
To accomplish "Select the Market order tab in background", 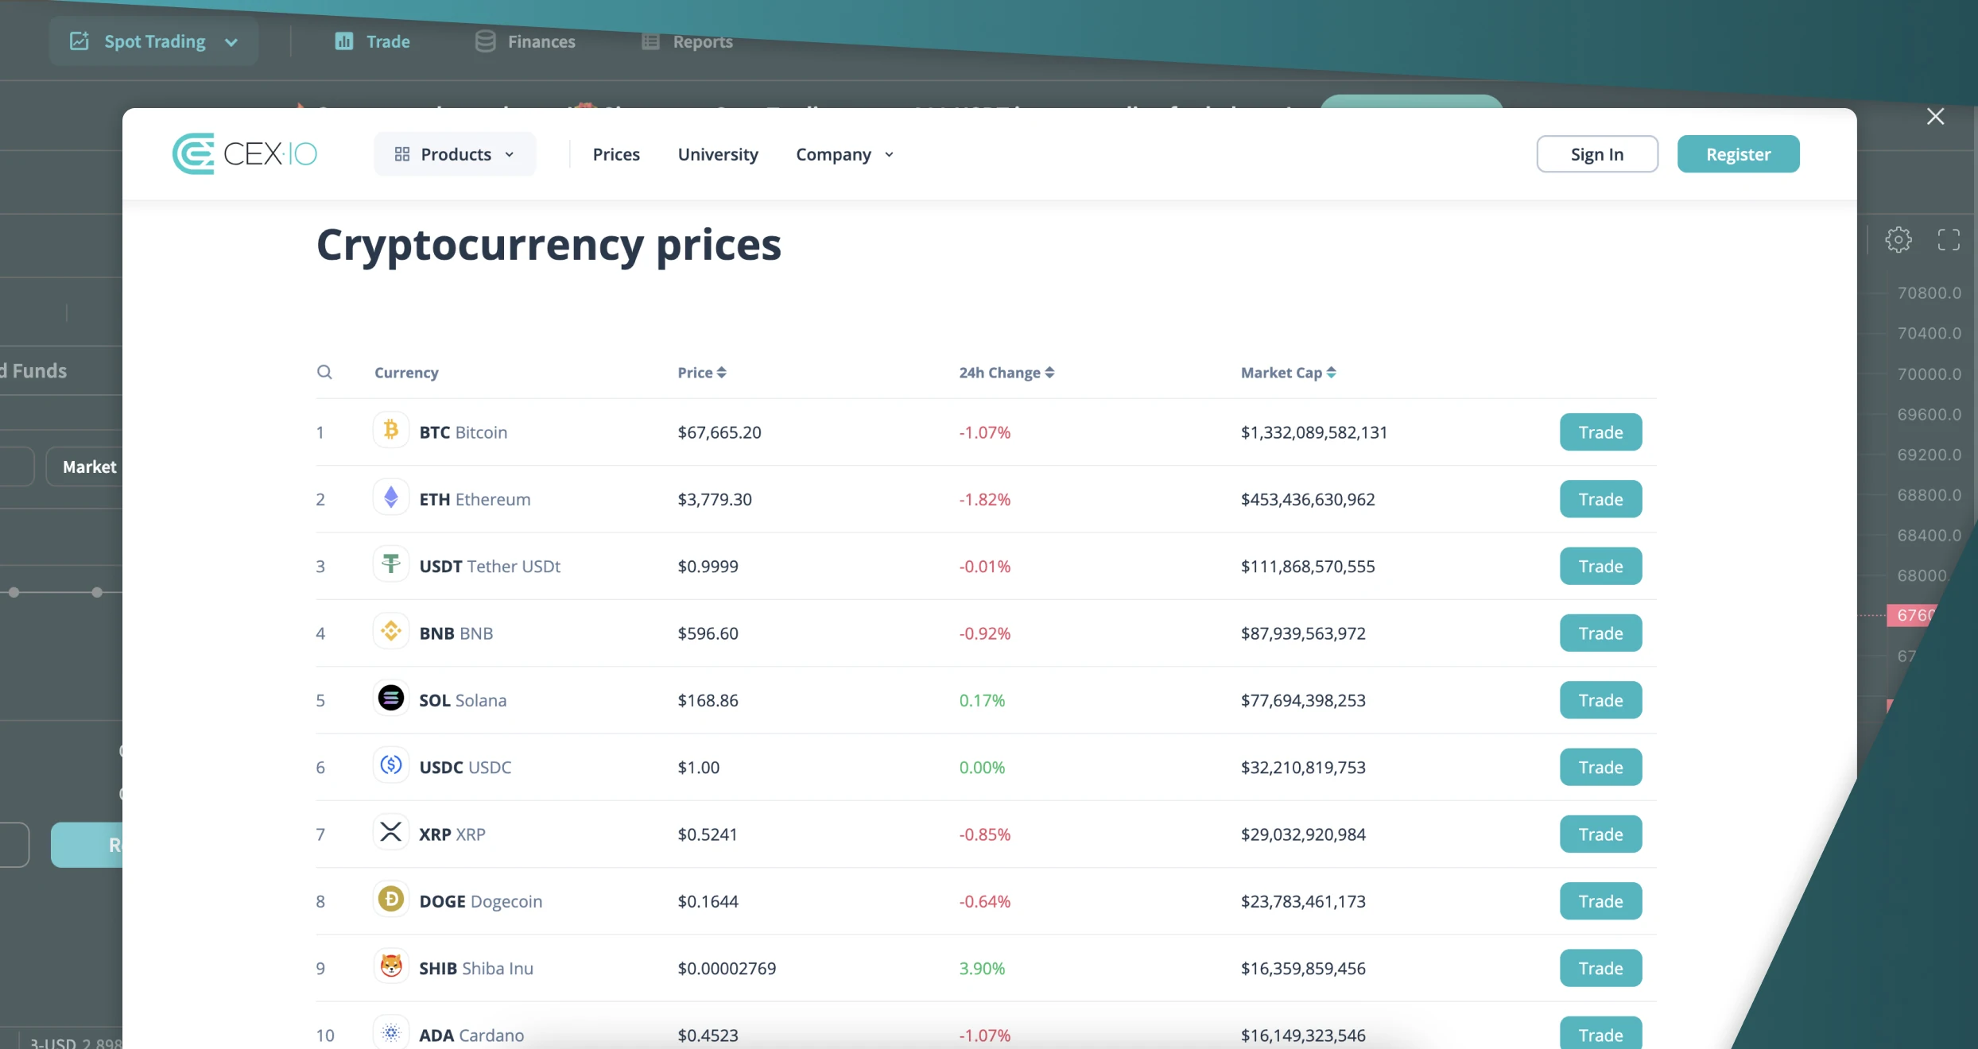I will click(84, 466).
